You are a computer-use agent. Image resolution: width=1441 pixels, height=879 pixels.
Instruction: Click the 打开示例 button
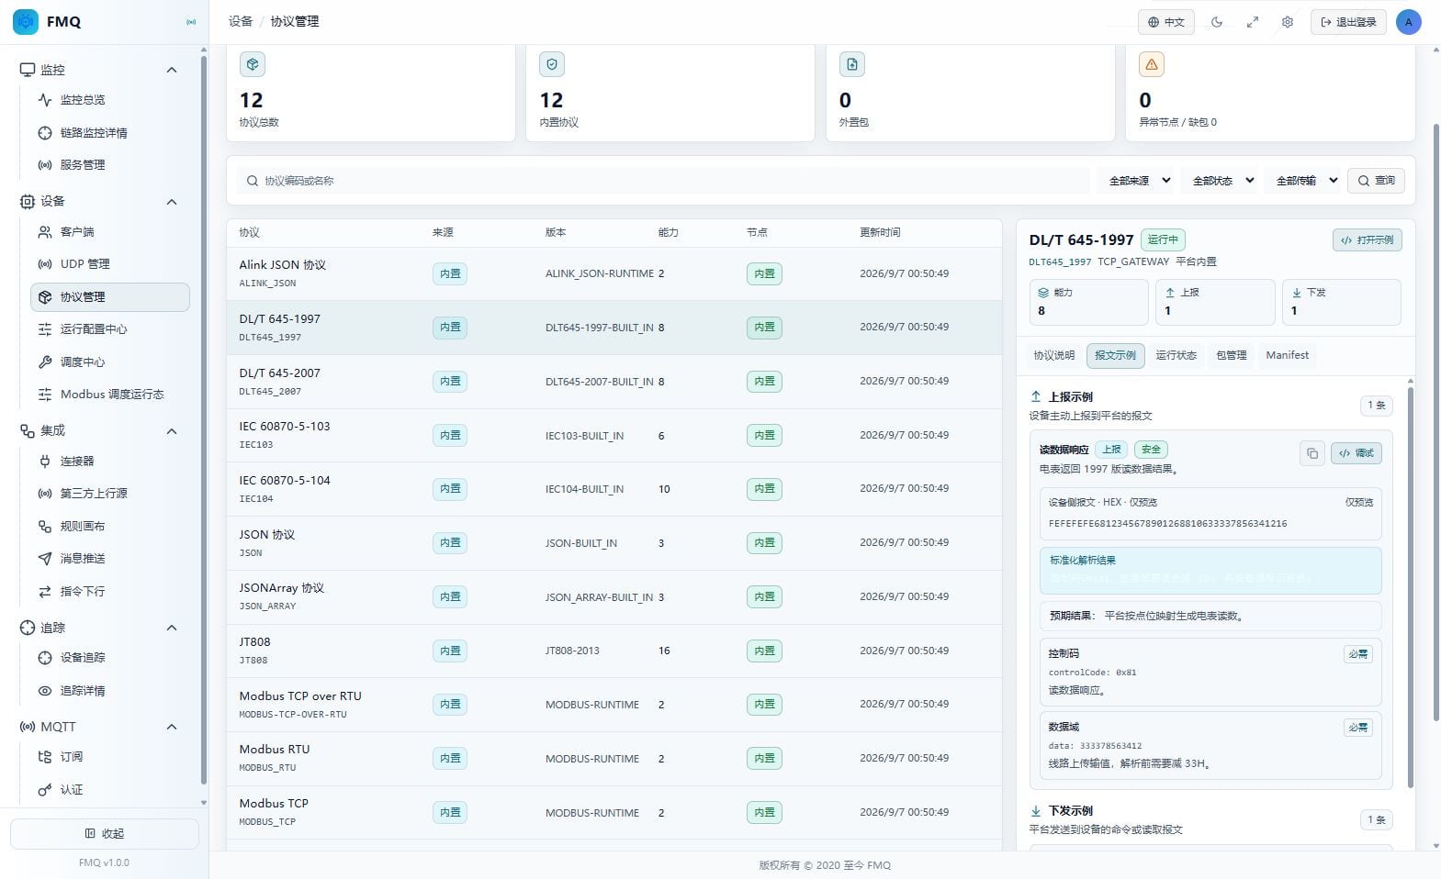click(x=1367, y=240)
